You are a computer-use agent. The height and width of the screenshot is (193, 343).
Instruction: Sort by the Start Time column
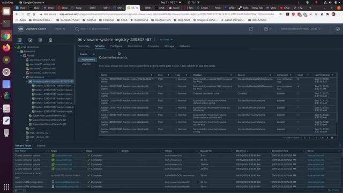click(241, 151)
